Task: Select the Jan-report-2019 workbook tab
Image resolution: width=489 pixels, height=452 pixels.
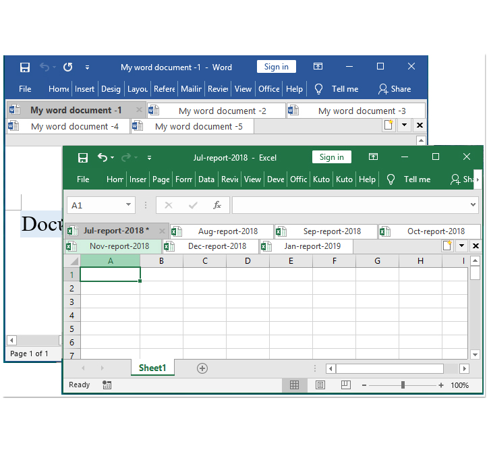Action: pos(306,246)
